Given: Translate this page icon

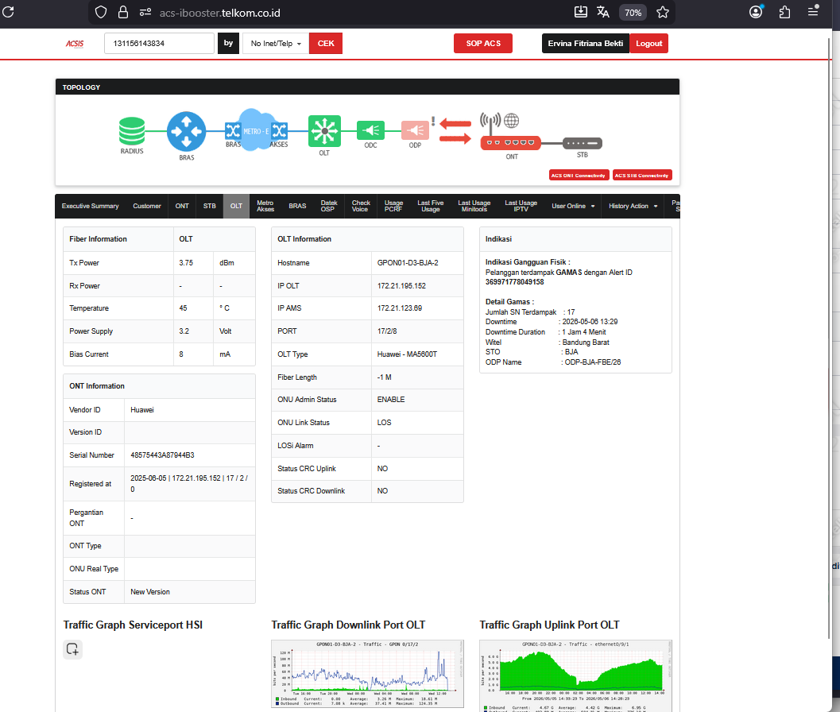Looking at the screenshot, I should coord(603,12).
